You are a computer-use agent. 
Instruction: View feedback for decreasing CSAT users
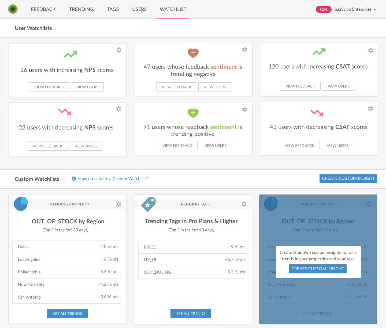tap(299, 146)
